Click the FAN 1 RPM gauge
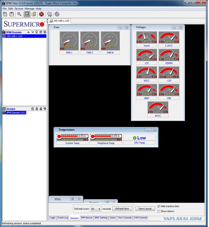209x227 pixels. click(x=69, y=41)
